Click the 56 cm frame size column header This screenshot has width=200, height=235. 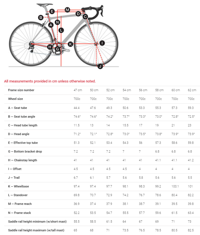coord(143,90)
